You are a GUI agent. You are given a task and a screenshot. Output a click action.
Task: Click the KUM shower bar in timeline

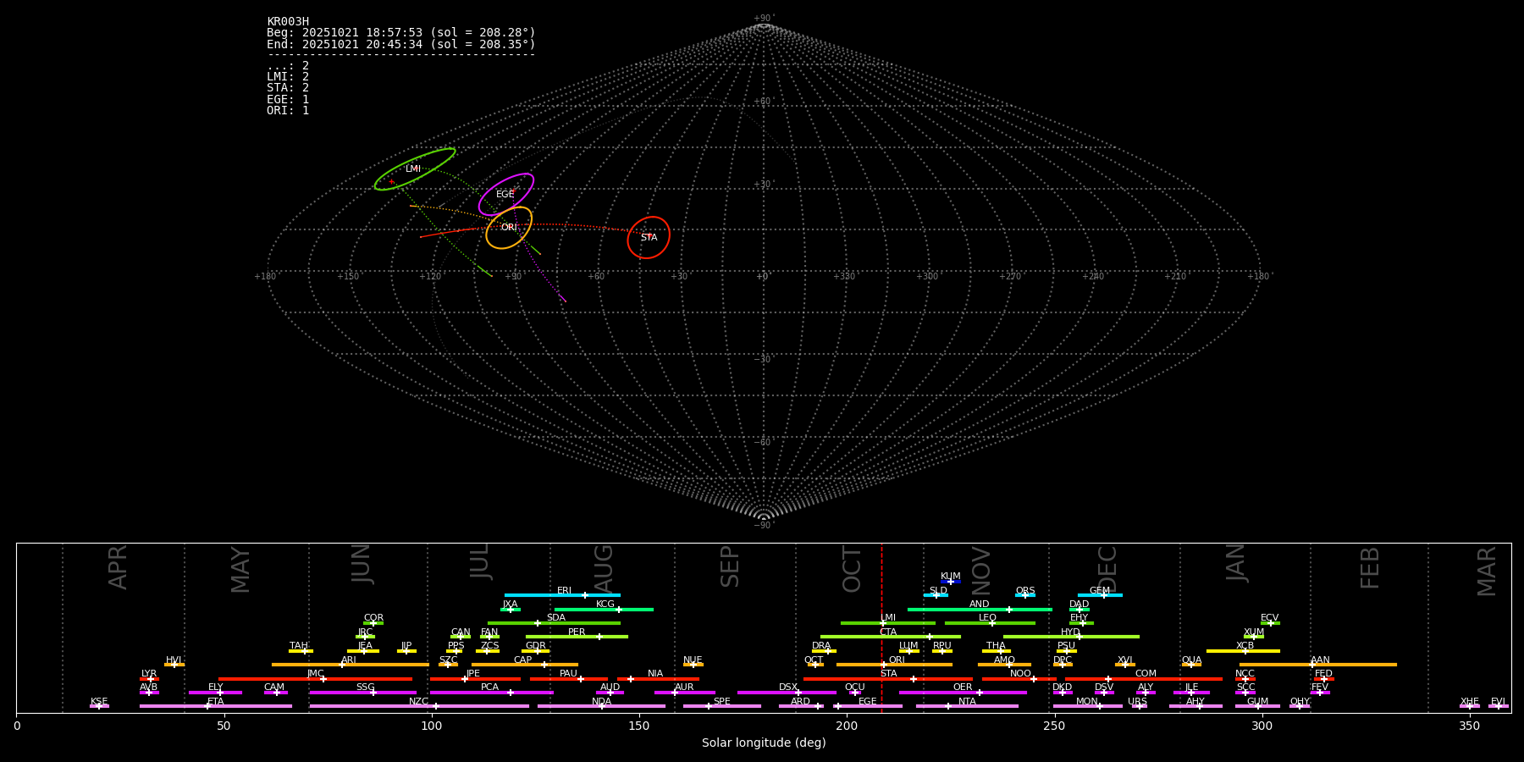coord(951,582)
